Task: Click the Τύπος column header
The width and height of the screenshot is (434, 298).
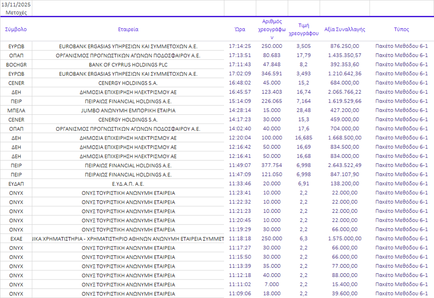Action: [x=401, y=29]
